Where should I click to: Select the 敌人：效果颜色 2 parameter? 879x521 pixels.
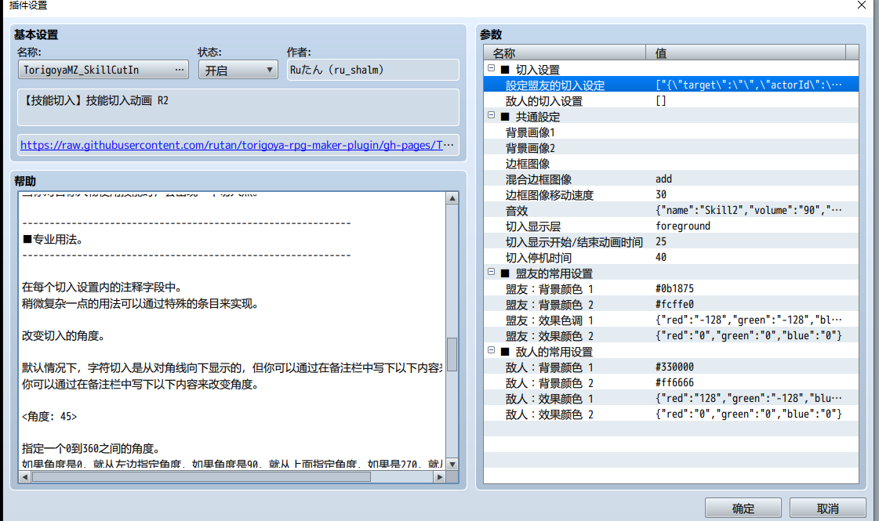(671, 414)
